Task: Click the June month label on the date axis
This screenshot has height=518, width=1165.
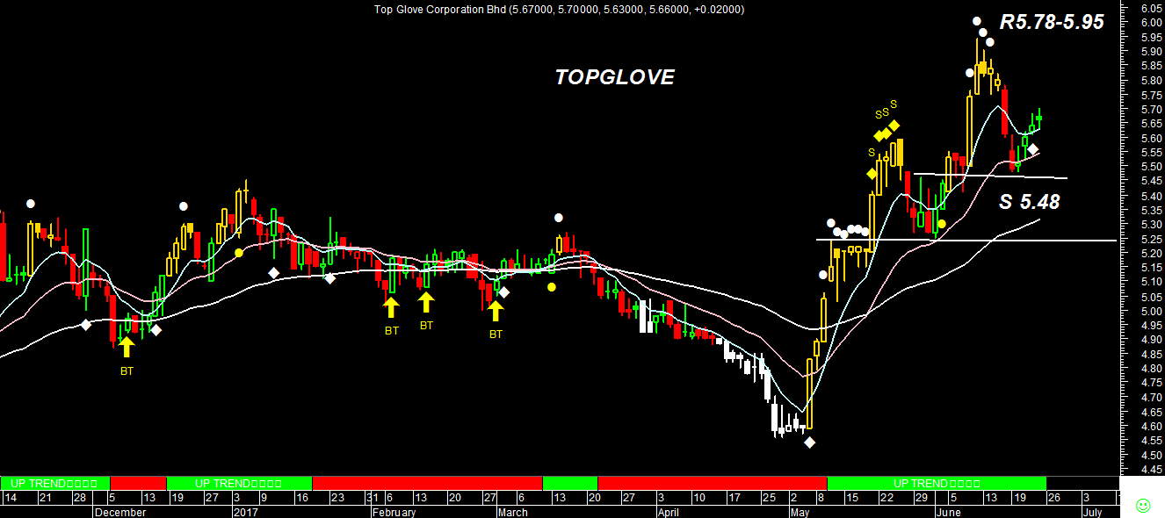Action: [x=948, y=512]
